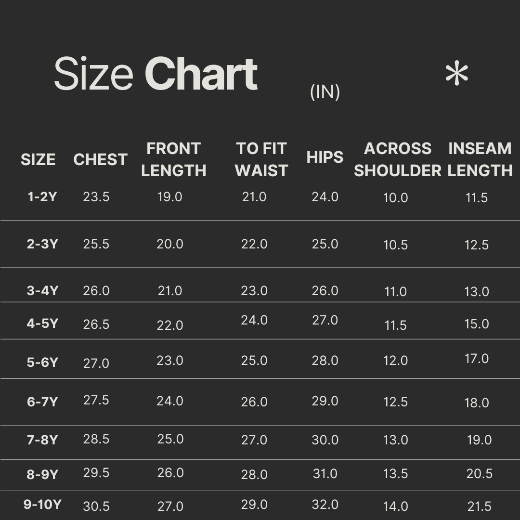The width and height of the screenshot is (520, 520).
Task: Select hips value 28.0 for size 5-6Y
Action: tap(325, 361)
